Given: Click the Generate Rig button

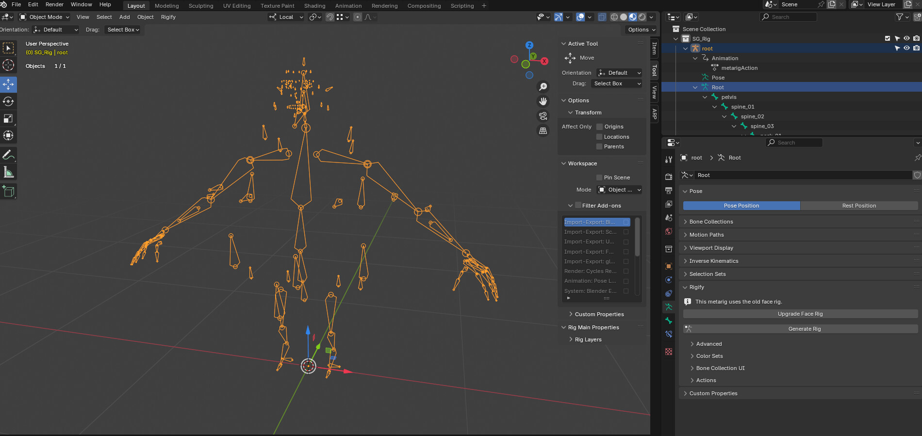Looking at the screenshot, I should pos(800,329).
